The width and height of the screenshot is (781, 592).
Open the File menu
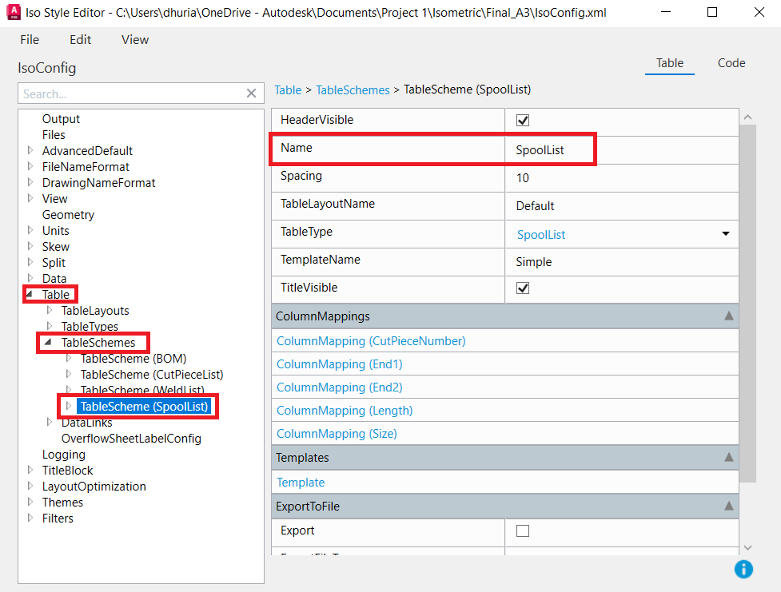tap(29, 39)
